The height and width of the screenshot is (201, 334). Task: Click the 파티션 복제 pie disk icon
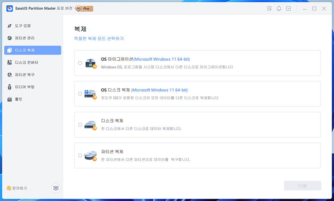[90, 156]
